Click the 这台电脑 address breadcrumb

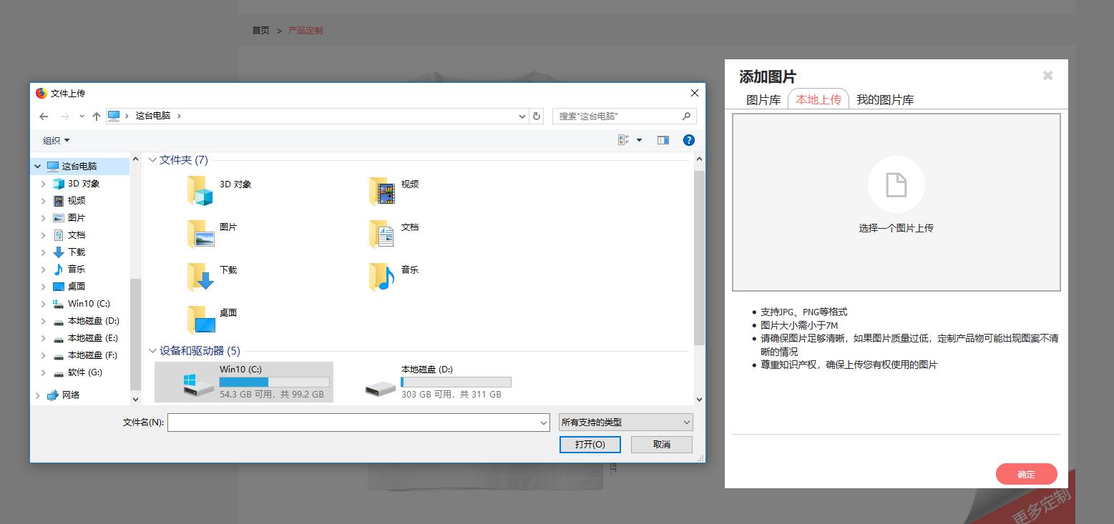click(153, 116)
